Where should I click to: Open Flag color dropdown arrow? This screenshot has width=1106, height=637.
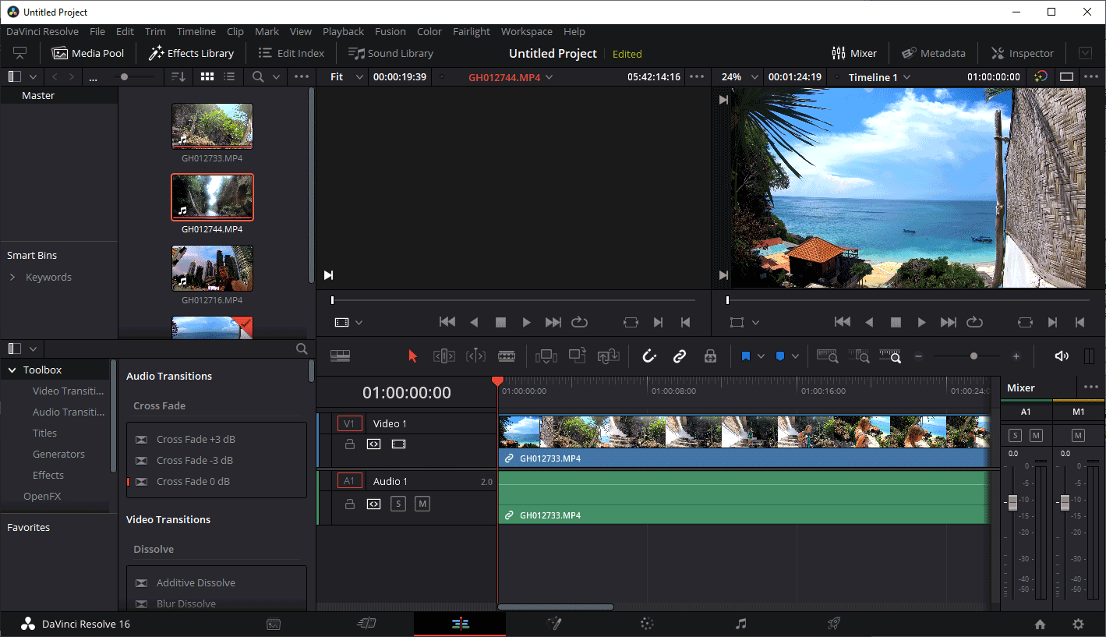coord(761,356)
